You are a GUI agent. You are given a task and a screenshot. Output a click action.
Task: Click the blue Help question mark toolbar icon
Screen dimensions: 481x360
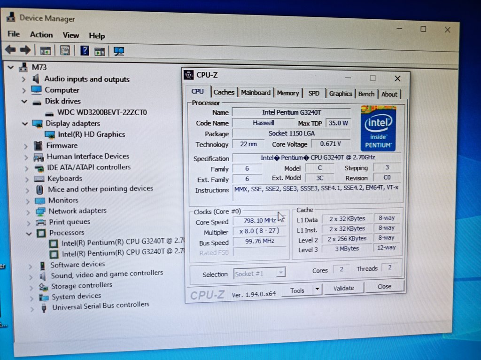pos(85,50)
